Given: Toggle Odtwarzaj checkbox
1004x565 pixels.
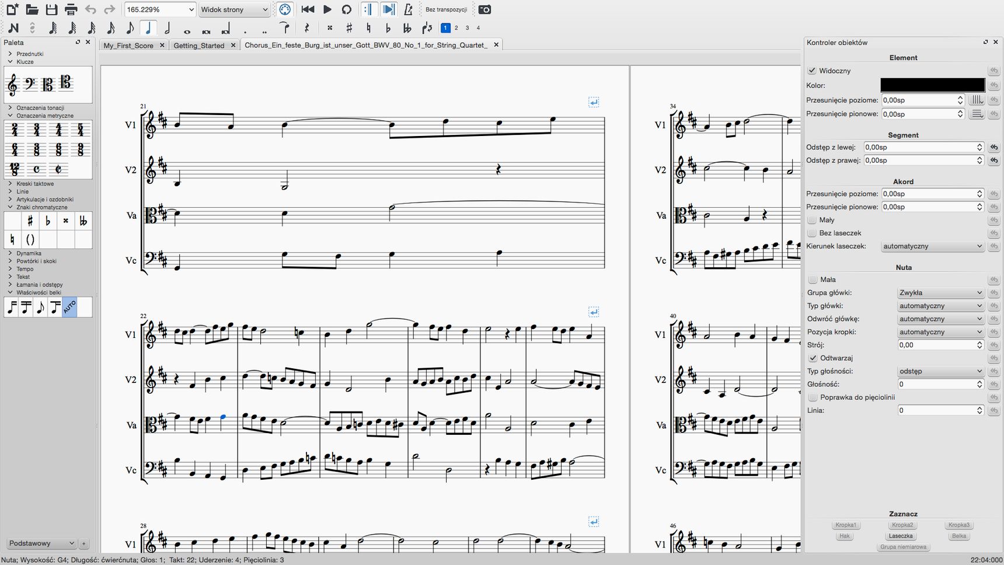Looking at the screenshot, I should click(x=813, y=358).
